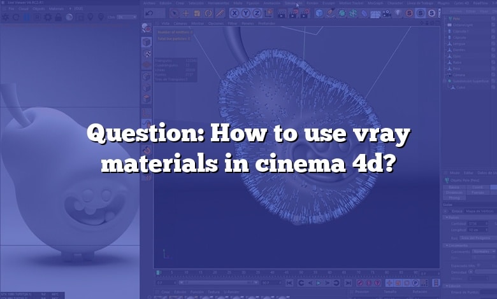Open the Raíz dropdown in hair attributes
Image resolution: width=497 pixels, height=299 pixels.
pos(478,238)
